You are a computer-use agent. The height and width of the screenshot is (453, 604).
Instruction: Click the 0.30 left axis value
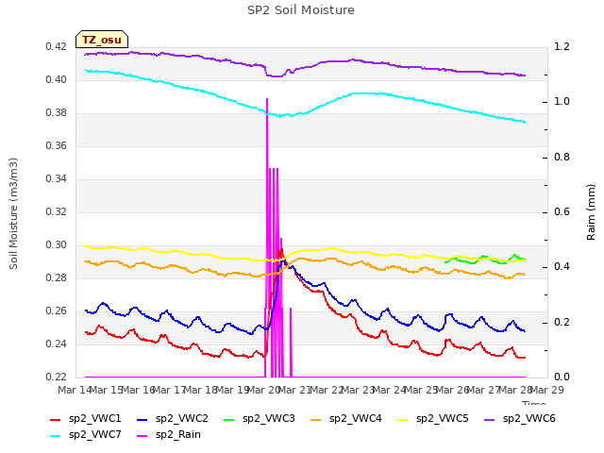pos(57,245)
